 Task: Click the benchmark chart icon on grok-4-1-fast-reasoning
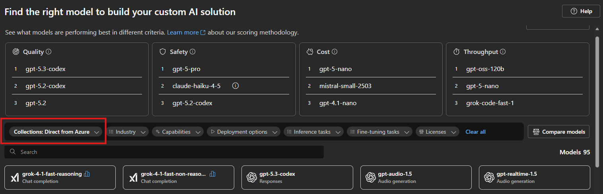(x=87, y=174)
